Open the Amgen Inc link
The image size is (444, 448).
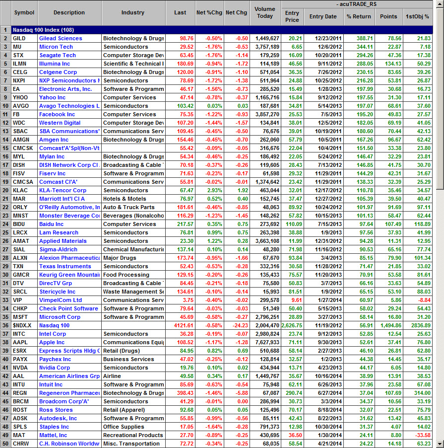54,140
